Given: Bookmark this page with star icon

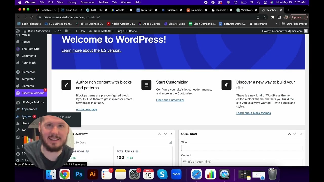Looking at the screenshot, I should (x=265, y=17).
